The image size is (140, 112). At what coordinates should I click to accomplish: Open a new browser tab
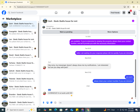[32, 2]
